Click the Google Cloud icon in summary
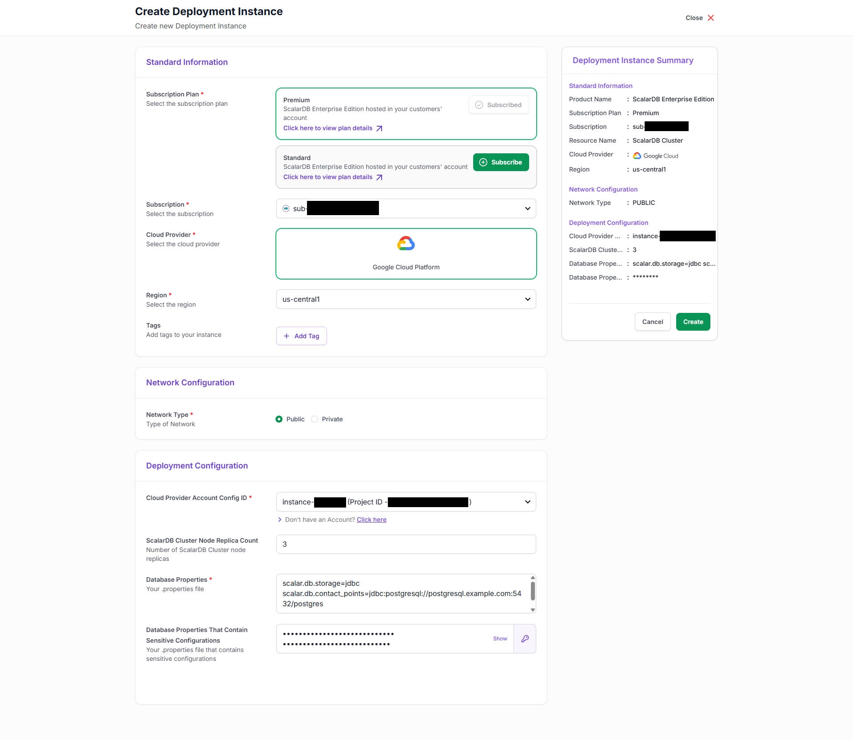The height and width of the screenshot is (740, 853). tap(637, 156)
